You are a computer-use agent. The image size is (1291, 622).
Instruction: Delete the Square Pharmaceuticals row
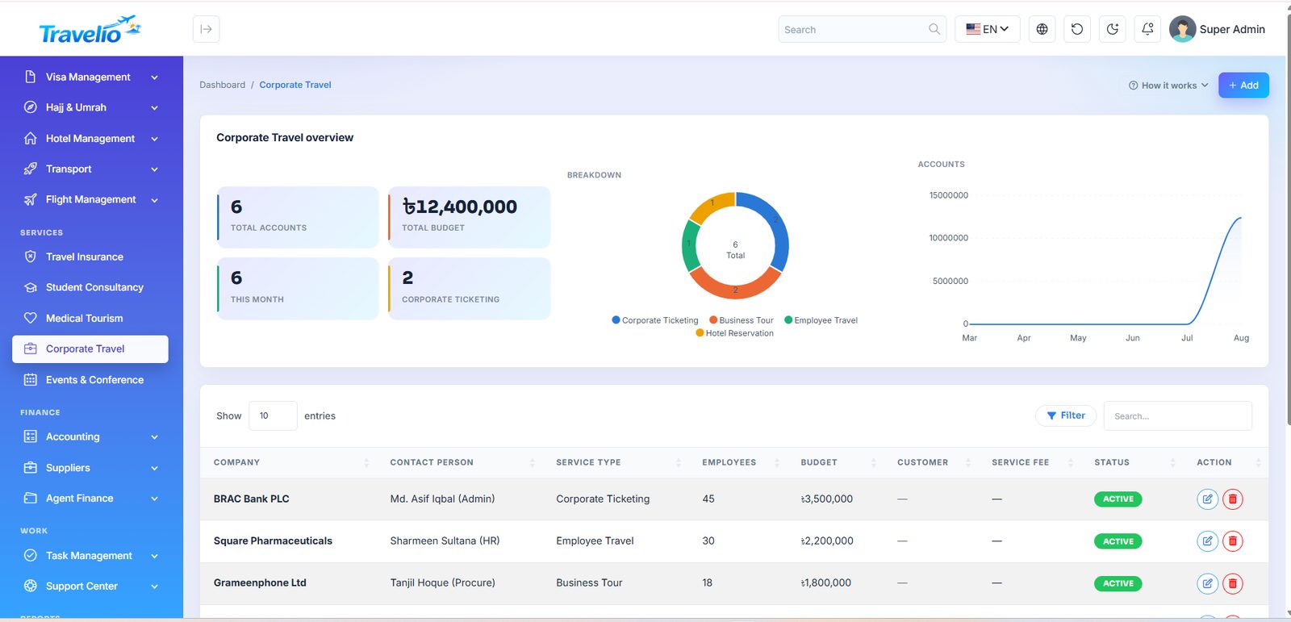tap(1232, 541)
